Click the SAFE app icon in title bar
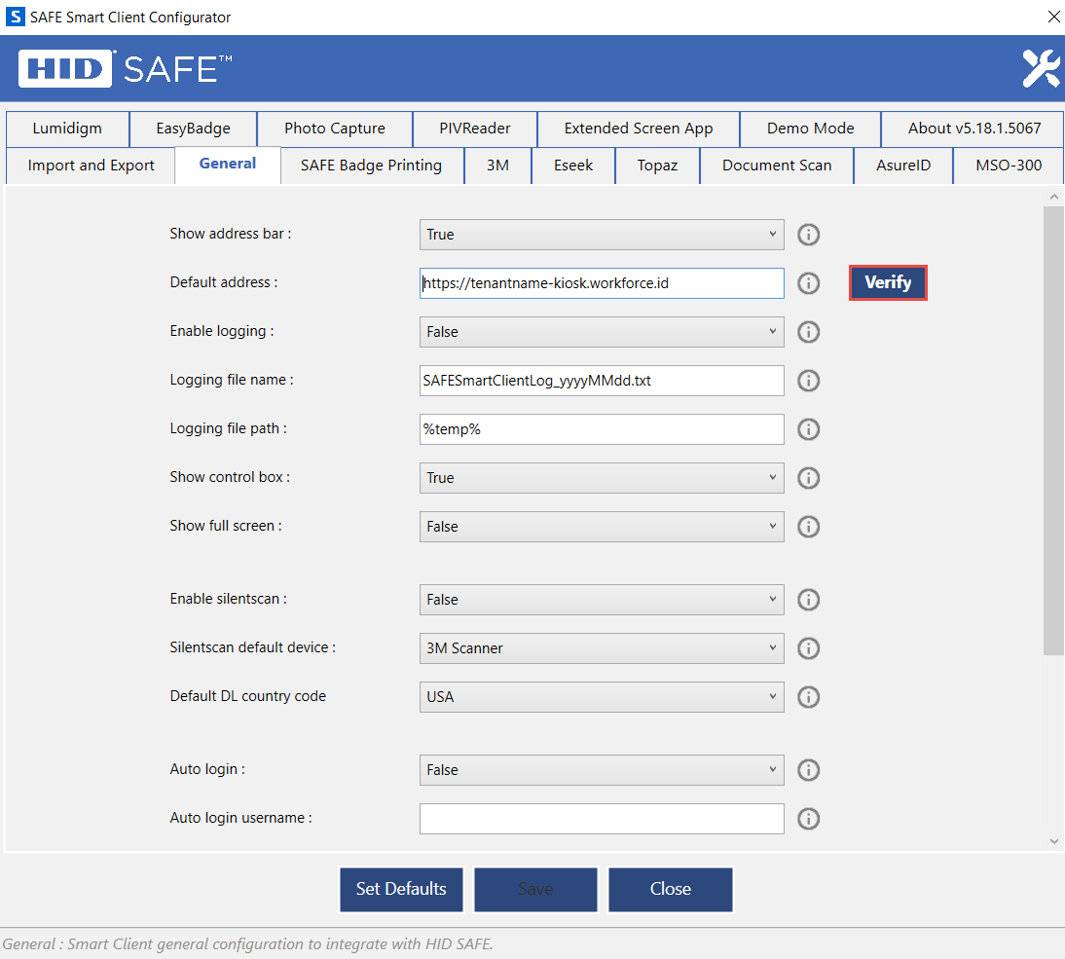The height and width of the screenshot is (959, 1065). point(15,17)
